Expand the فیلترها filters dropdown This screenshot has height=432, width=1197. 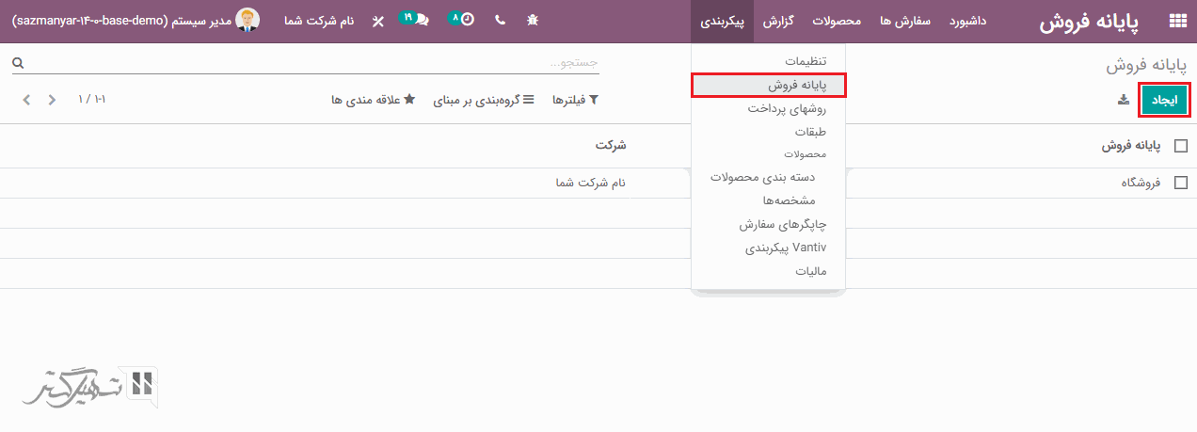click(575, 100)
